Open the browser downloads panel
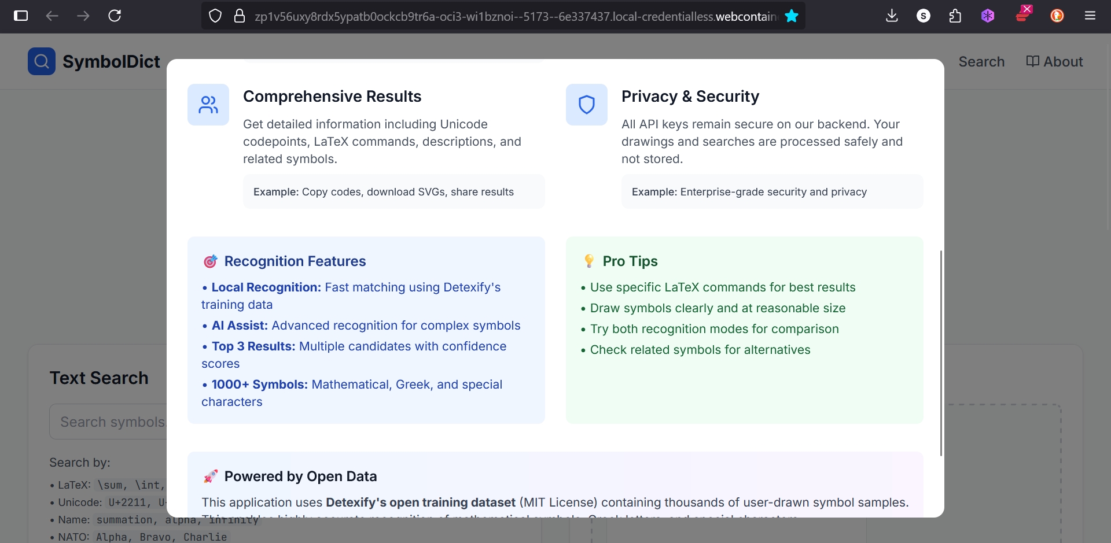This screenshot has height=543, width=1111. [892, 16]
